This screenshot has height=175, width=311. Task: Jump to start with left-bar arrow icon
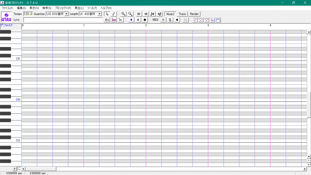click(x=139, y=14)
